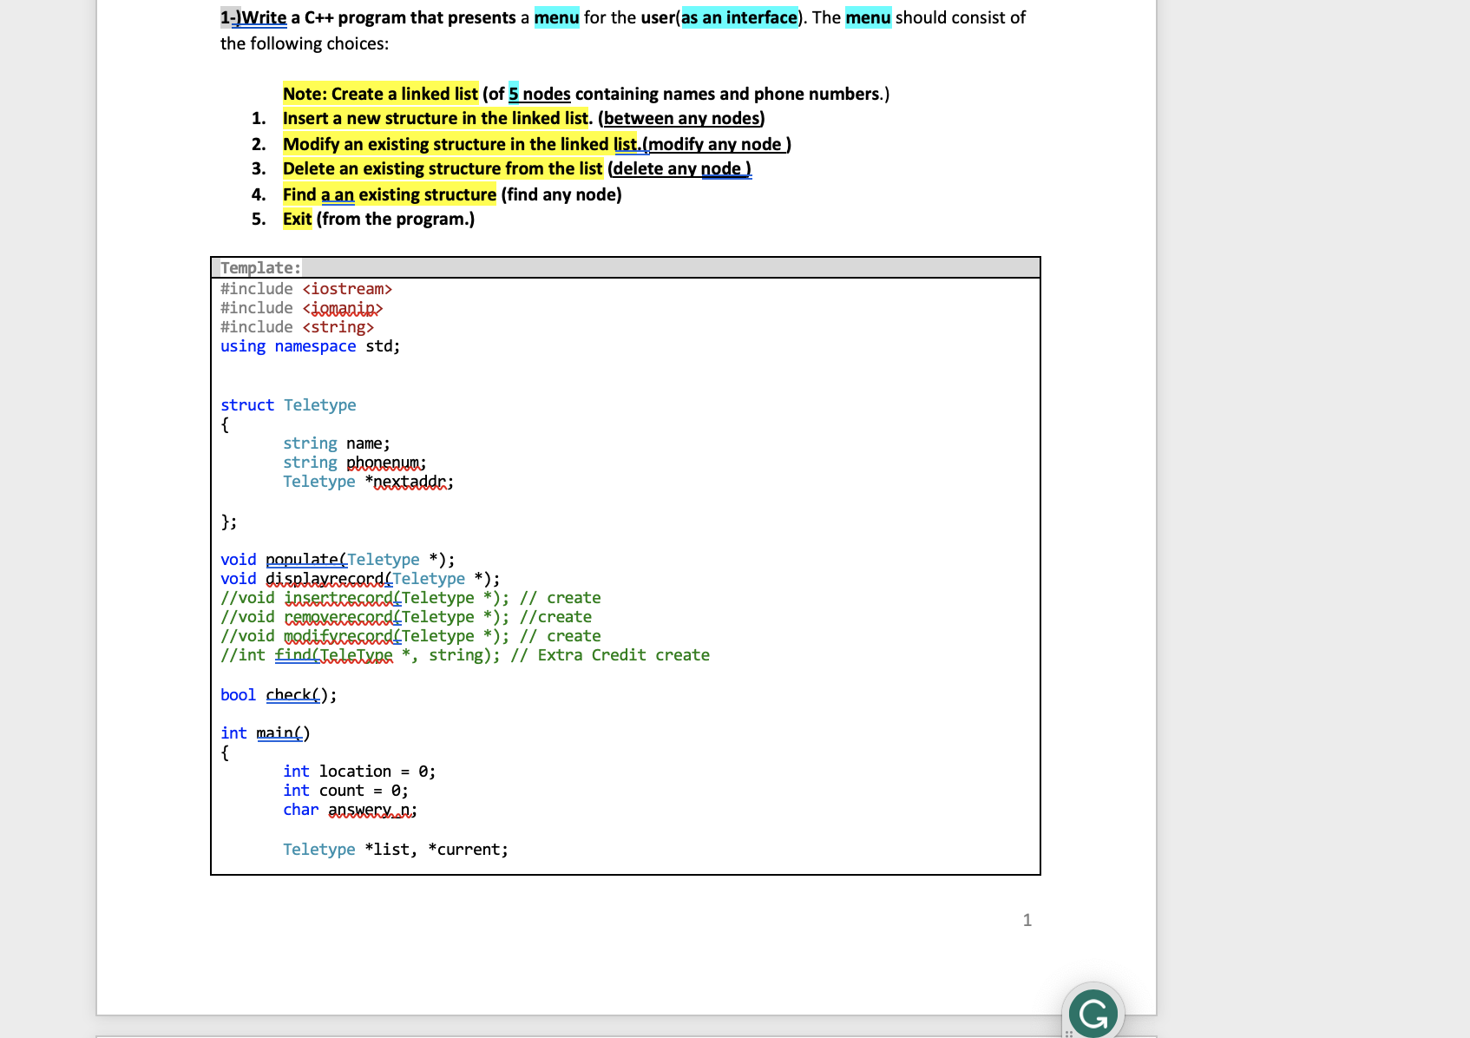Click the page number "1" at bottom

1027,920
